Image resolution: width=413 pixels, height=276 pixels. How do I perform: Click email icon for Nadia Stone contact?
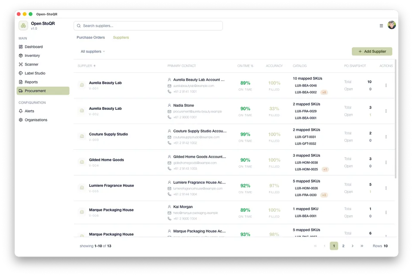tap(170, 112)
